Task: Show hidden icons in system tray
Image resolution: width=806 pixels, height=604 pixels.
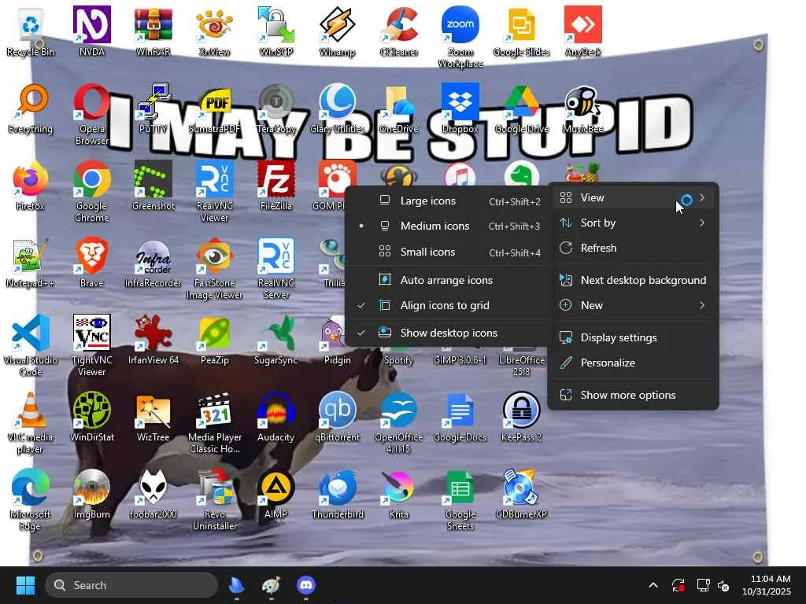Action: click(x=653, y=585)
